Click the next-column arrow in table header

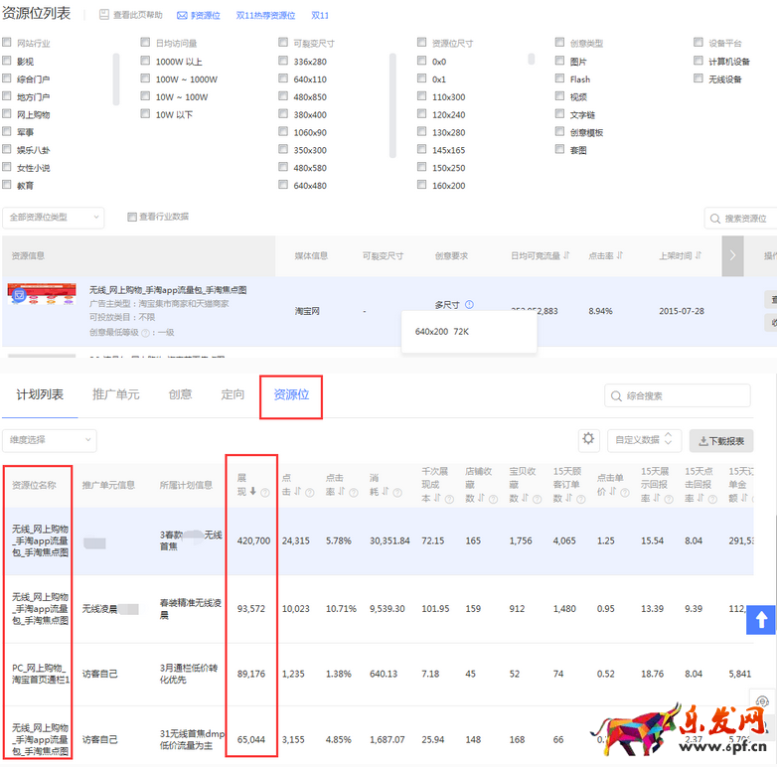(732, 255)
